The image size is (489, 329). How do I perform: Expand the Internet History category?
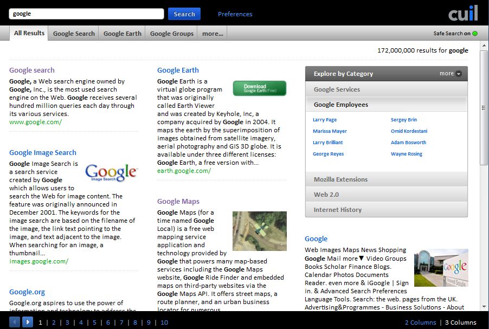pos(387,210)
